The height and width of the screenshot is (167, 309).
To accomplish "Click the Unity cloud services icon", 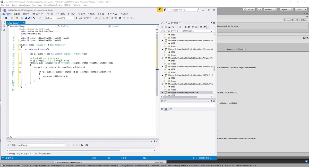I will pos(260,10).
